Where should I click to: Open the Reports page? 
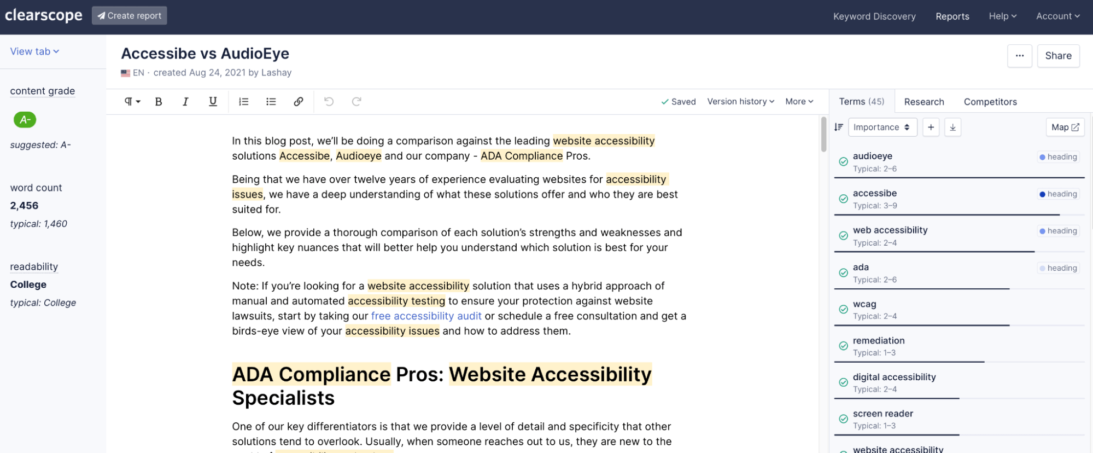click(952, 16)
